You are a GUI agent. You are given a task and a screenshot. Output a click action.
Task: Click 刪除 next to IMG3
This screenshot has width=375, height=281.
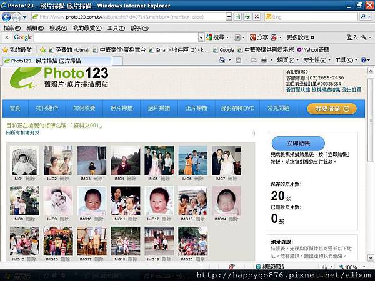click(x=98, y=179)
